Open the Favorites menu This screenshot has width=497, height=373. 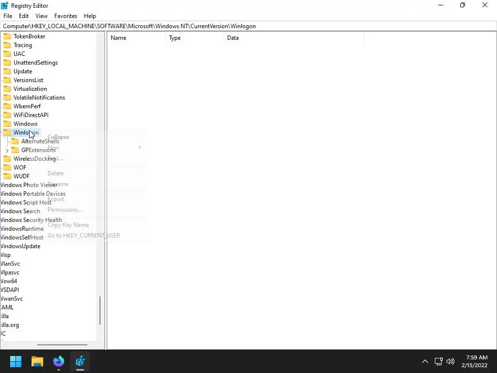point(66,16)
